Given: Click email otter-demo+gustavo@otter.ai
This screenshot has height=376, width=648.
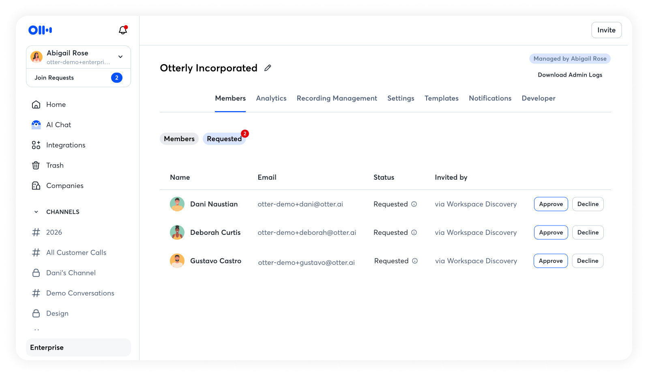Looking at the screenshot, I should pos(307,262).
